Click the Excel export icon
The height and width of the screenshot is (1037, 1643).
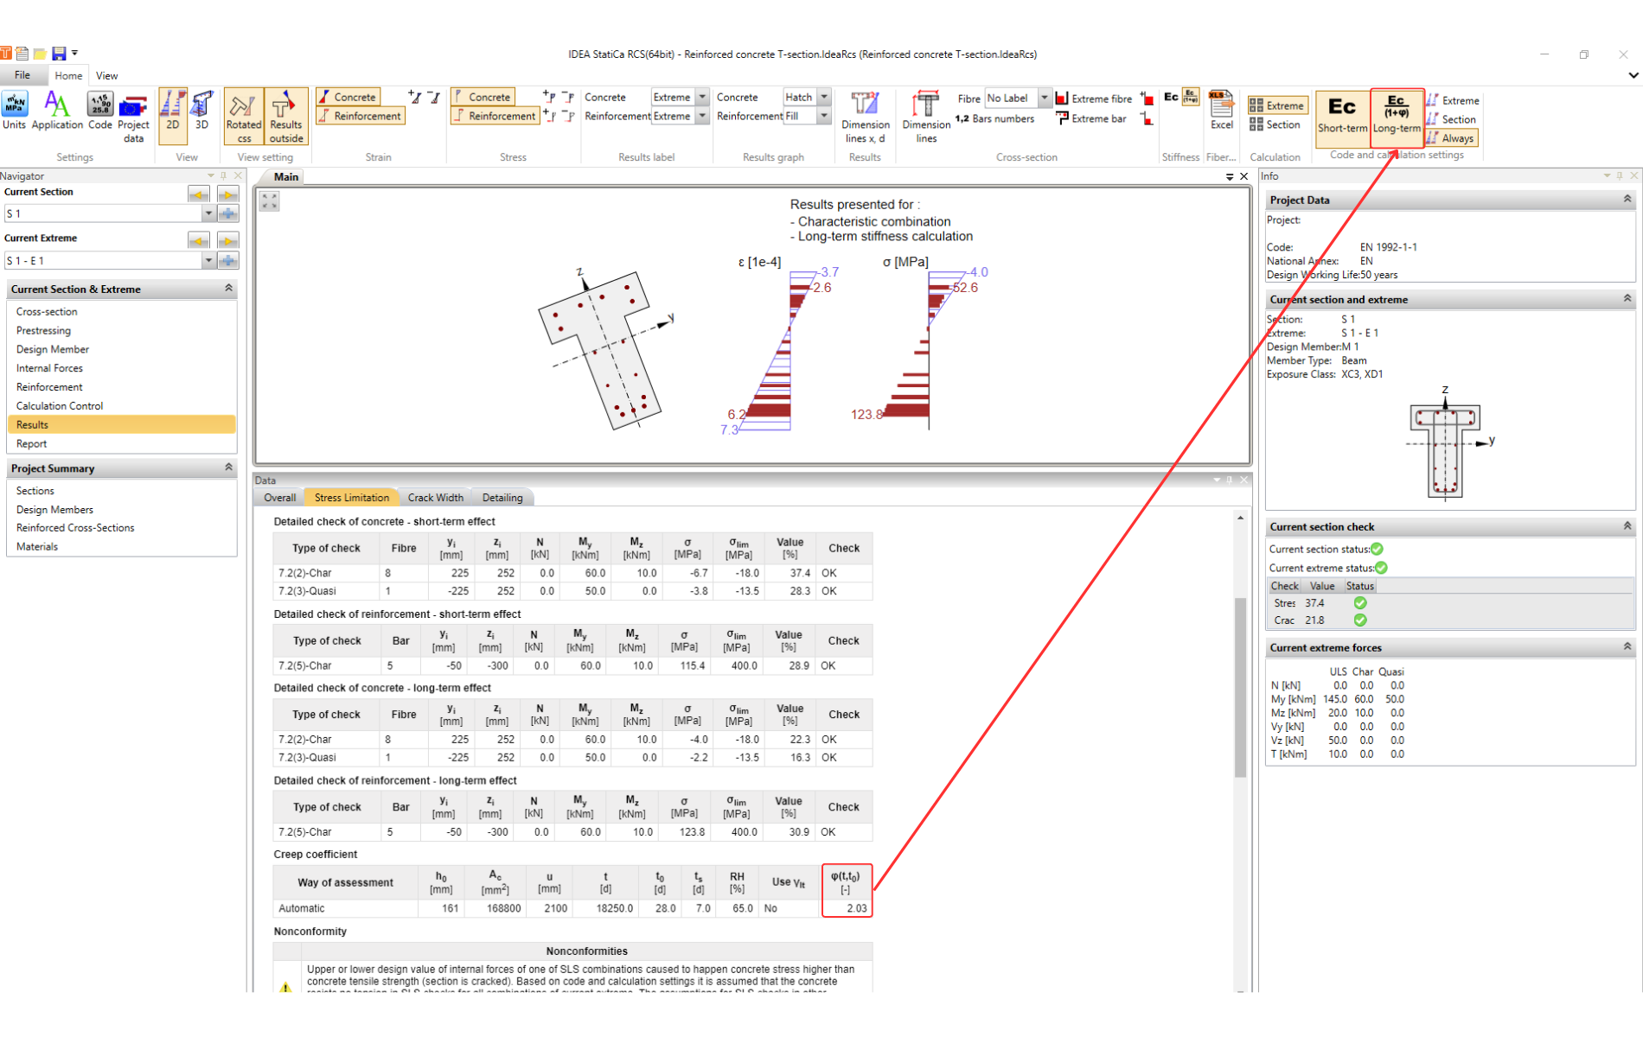1221,111
